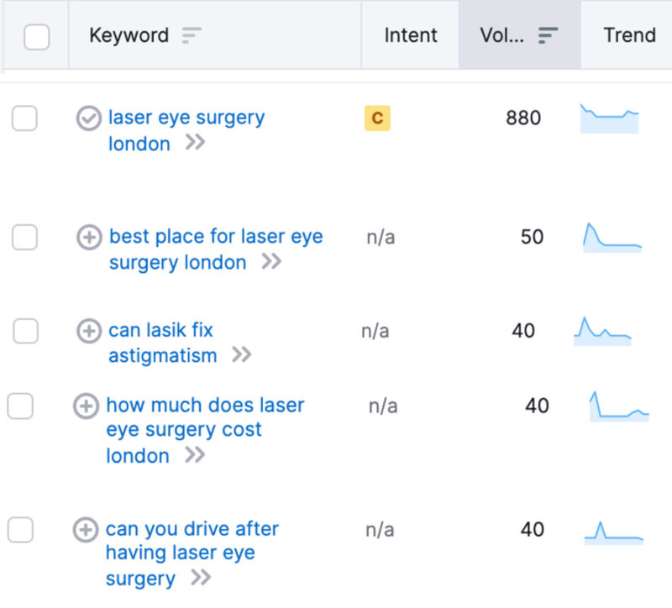This screenshot has width=672, height=608.
Task: Click the yellow C intent badge
Action: pos(377,118)
